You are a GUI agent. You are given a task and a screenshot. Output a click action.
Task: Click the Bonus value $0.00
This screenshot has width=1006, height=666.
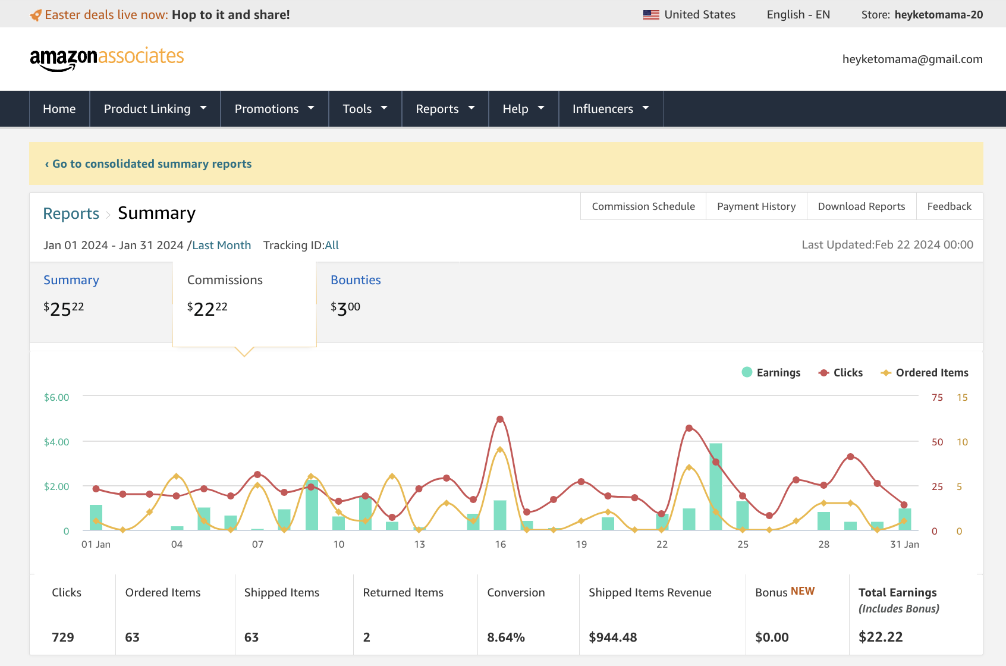(x=772, y=637)
